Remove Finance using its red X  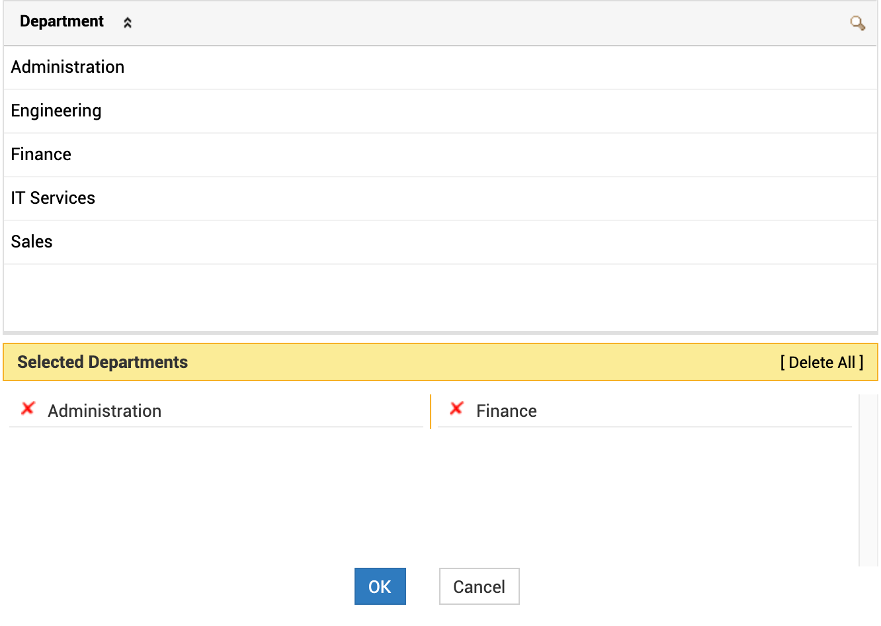(456, 409)
